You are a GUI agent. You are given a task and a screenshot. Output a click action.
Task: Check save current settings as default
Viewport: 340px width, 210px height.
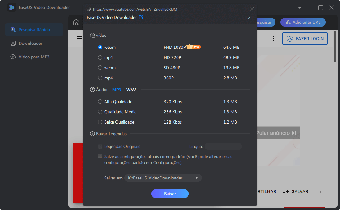[x=100, y=156]
